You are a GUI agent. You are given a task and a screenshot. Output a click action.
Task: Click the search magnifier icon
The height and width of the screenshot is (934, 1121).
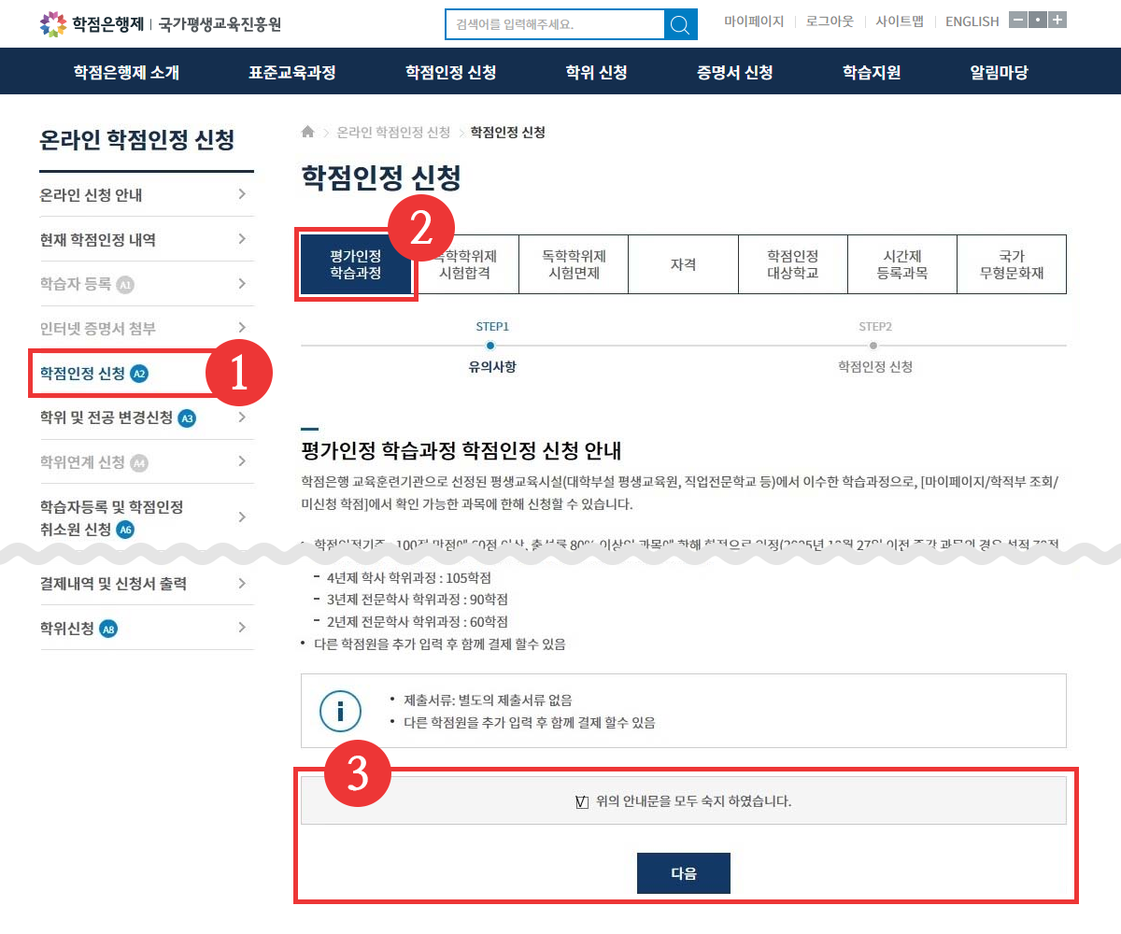point(680,24)
